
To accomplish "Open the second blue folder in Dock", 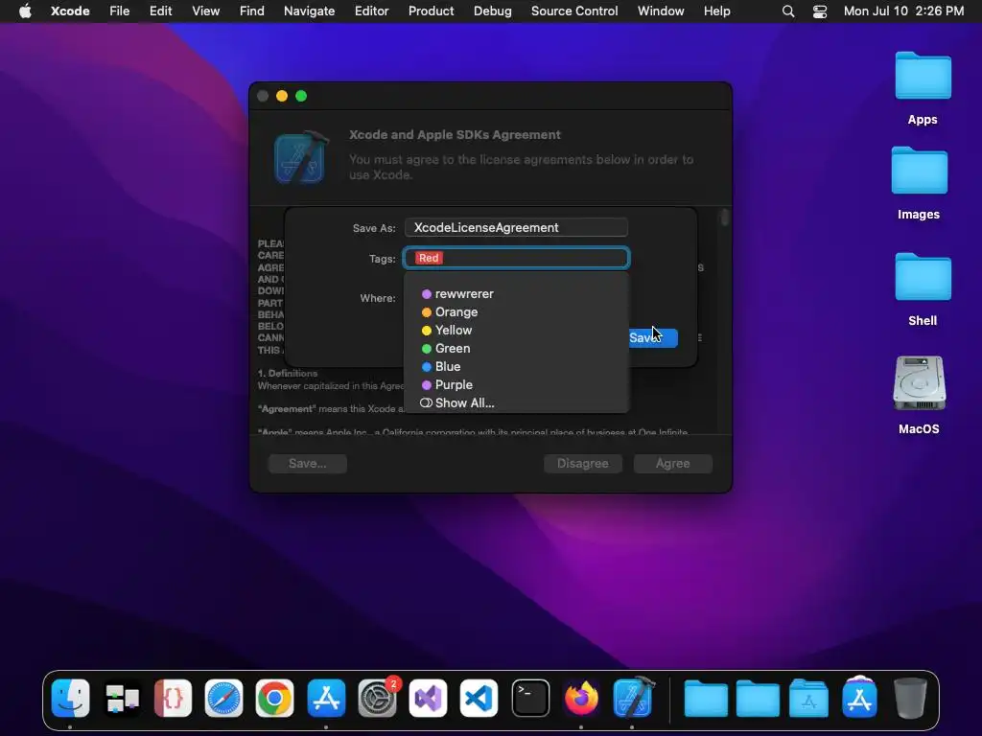I will [758, 698].
